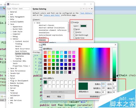The image size is (136, 108).
Task: Open the 'Colors and Fonts' preference link
Action: (x=52, y=15)
